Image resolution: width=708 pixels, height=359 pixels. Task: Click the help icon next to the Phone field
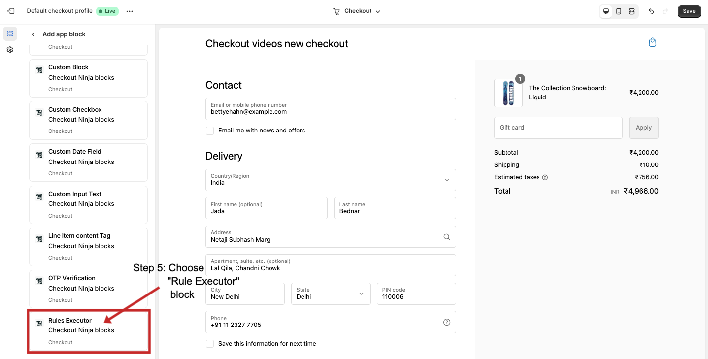click(447, 322)
